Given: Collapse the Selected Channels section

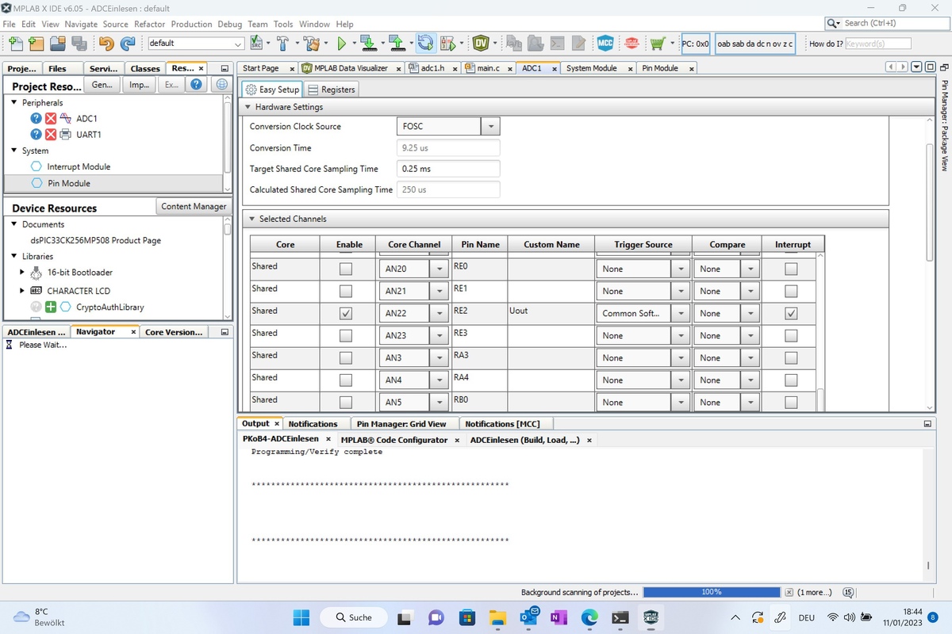Looking at the screenshot, I should pos(251,219).
